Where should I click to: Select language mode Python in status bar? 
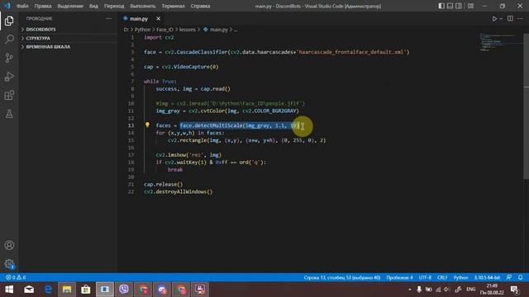click(460, 277)
